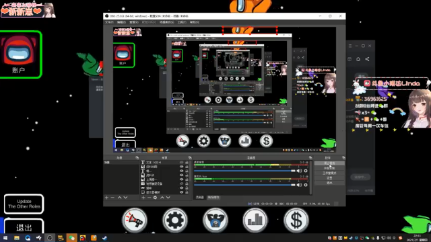Toggle the lock on the first text source
The height and width of the screenshot is (242, 431).
187,163
